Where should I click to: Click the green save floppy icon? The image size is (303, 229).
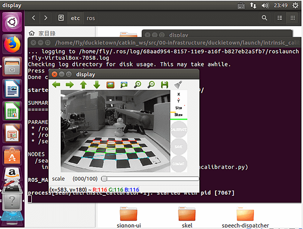click(164, 85)
